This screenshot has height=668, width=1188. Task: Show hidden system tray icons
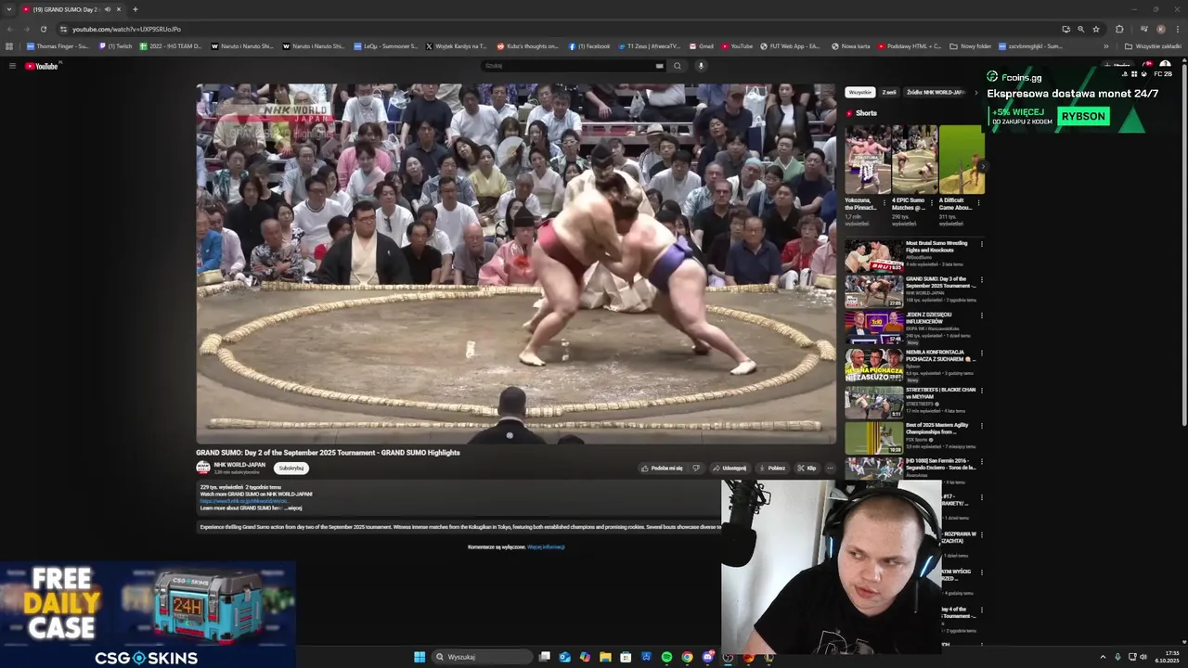1103,657
